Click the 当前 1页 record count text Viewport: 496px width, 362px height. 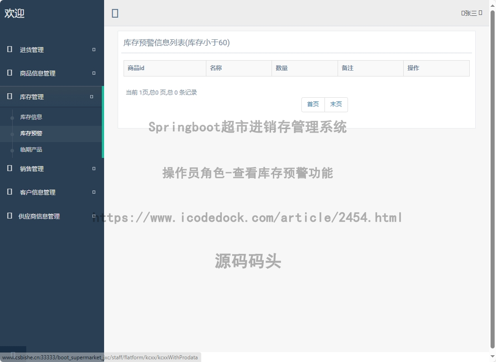161,92
